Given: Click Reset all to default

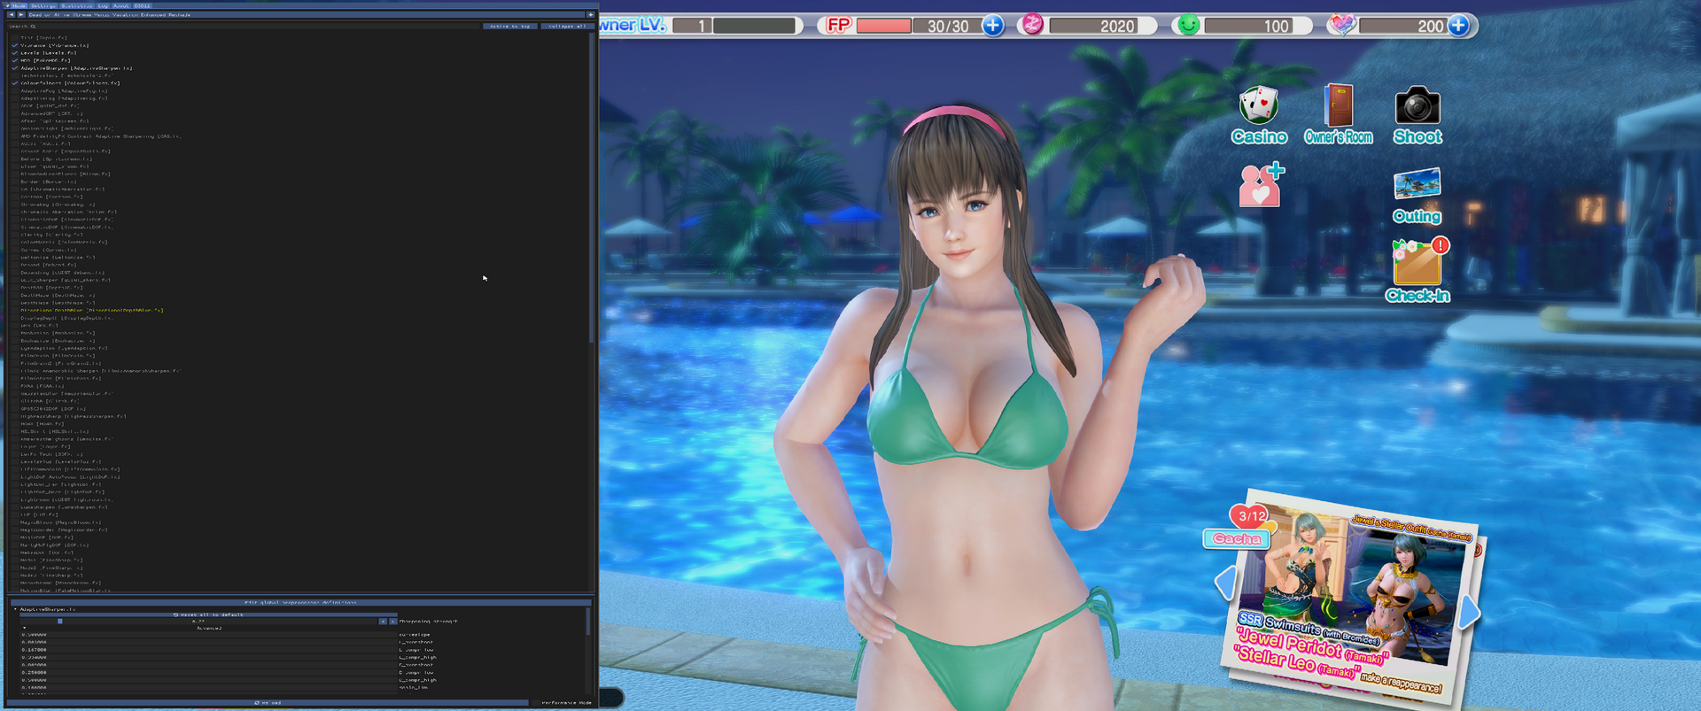Looking at the screenshot, I should [208, 614].
